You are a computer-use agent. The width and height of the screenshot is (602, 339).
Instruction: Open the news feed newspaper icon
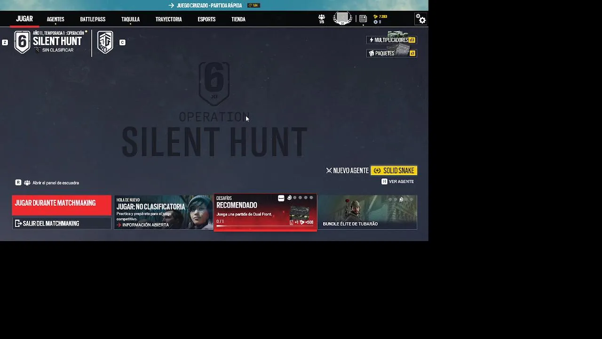pos(363,19)
